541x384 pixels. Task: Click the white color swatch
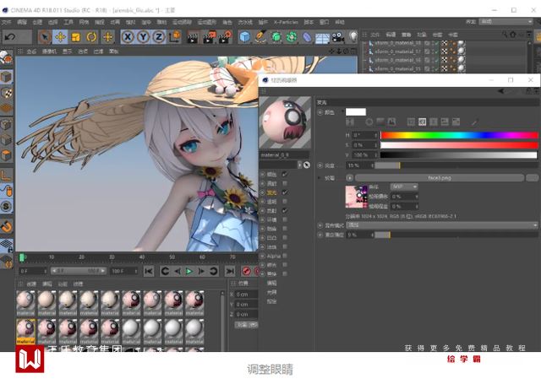(356, 112)
